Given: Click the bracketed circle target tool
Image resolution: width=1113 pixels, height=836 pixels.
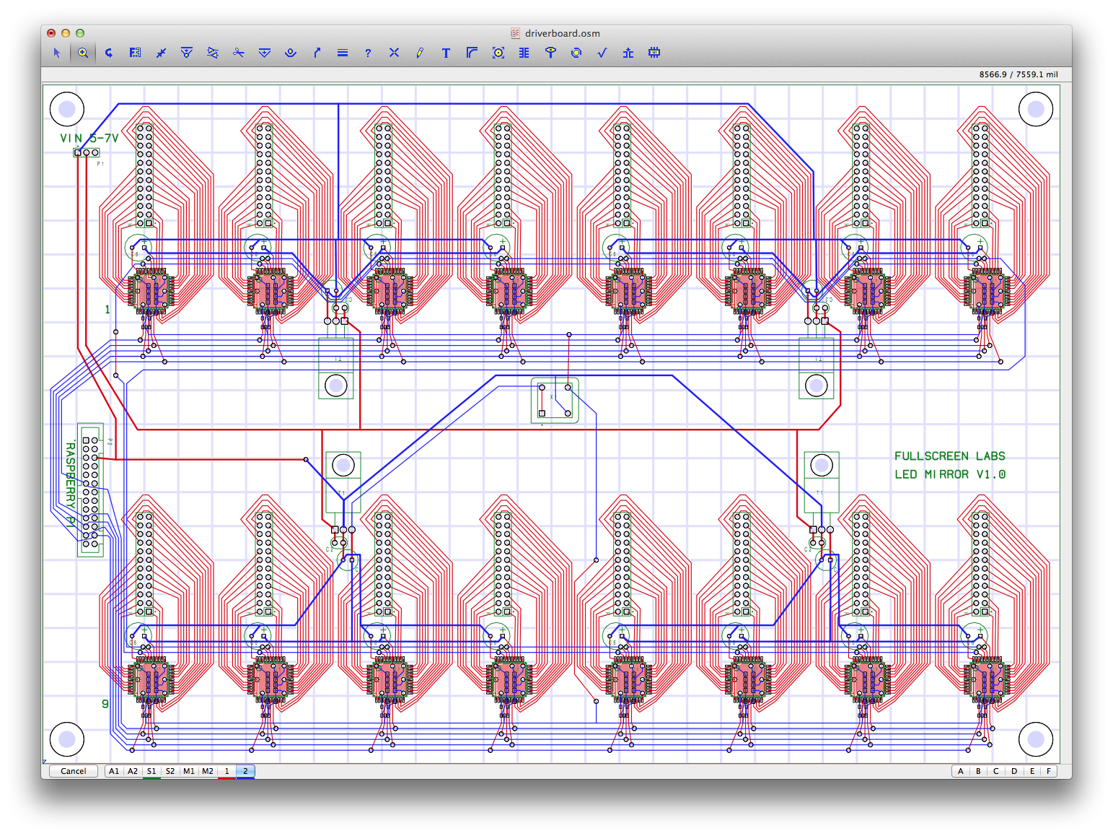Looking at the screenshot, I should tap(498, 53).
